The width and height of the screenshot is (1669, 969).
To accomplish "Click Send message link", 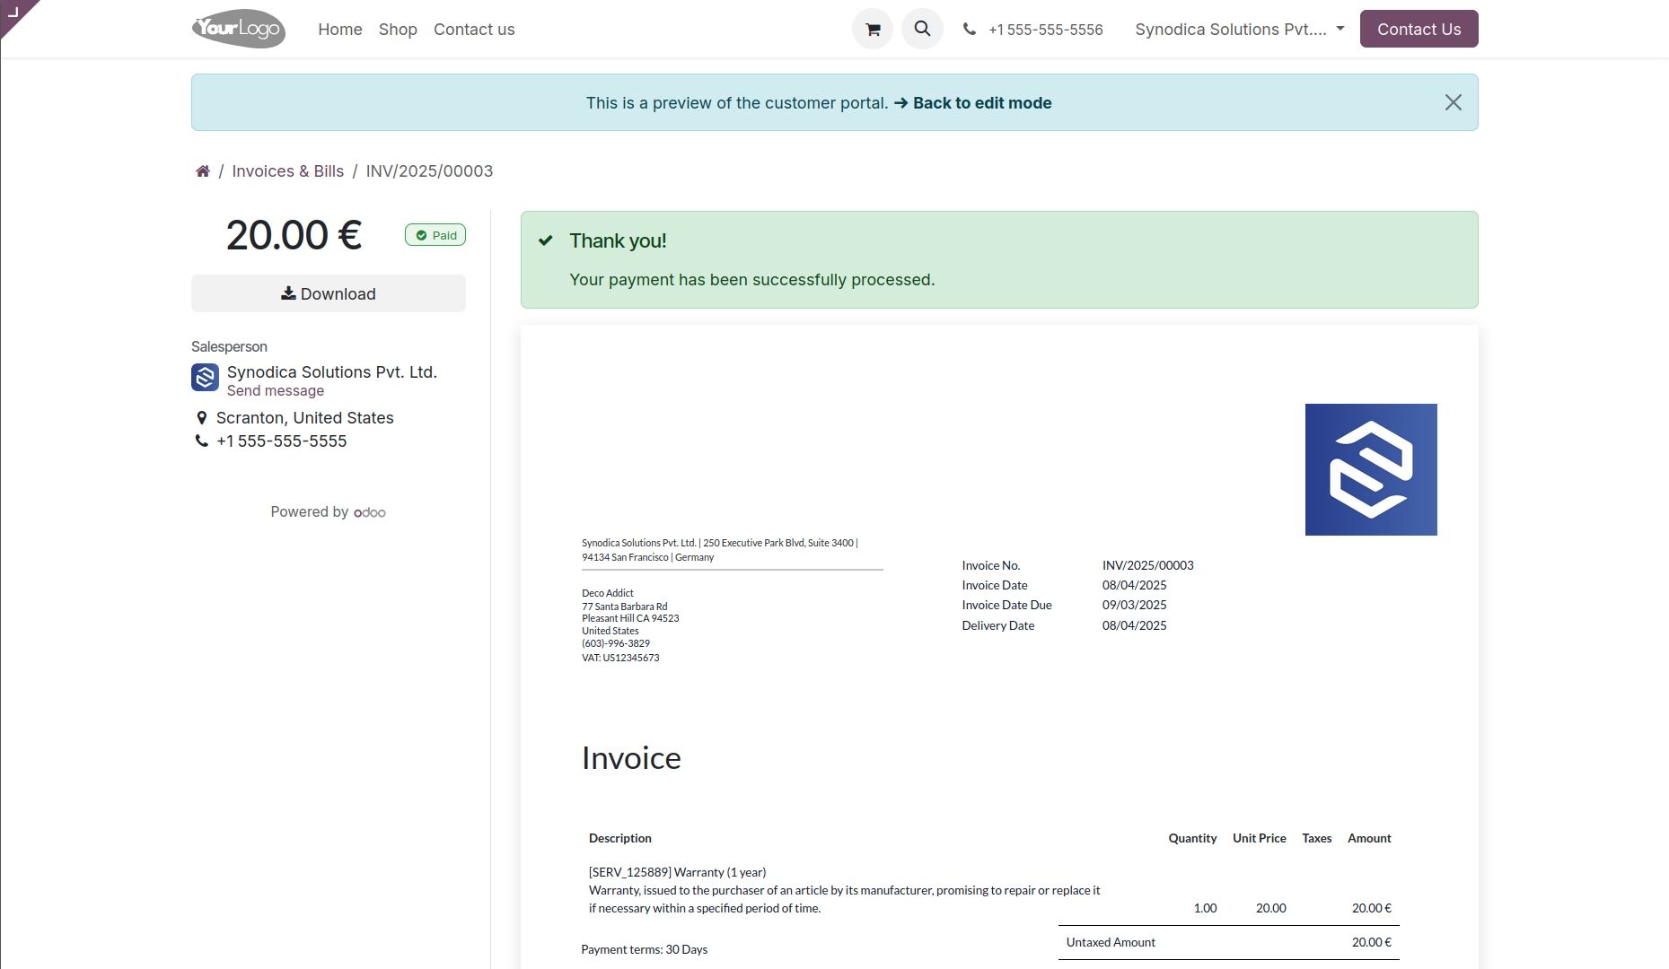I will point(276,391).
